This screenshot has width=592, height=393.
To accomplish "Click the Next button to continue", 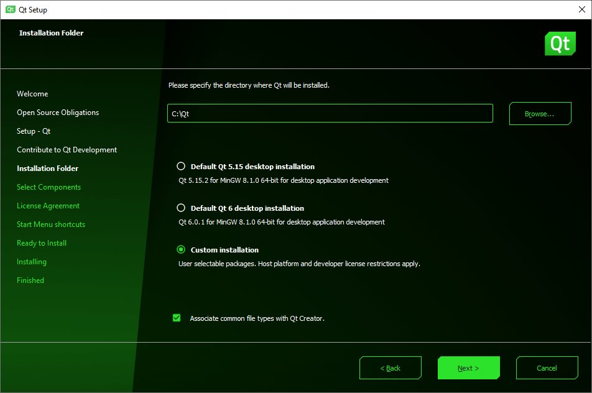I will point(468,368).
